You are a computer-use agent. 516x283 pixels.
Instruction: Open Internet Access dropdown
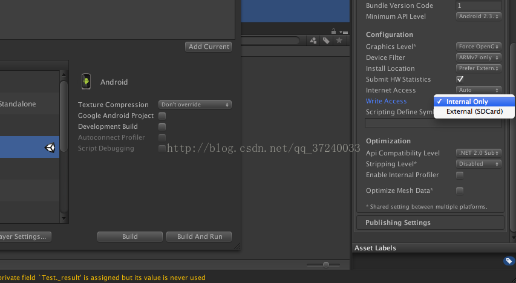coord(478,90)
